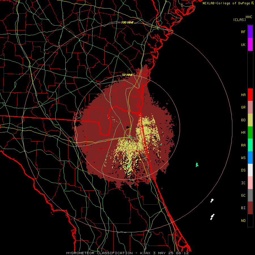255x255 pixels.
Task: Click the WS blue legend swatch
Action: click(250, 158)
